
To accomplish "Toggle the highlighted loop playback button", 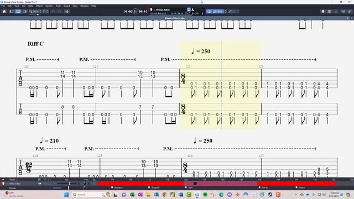I will pos(209,11).
